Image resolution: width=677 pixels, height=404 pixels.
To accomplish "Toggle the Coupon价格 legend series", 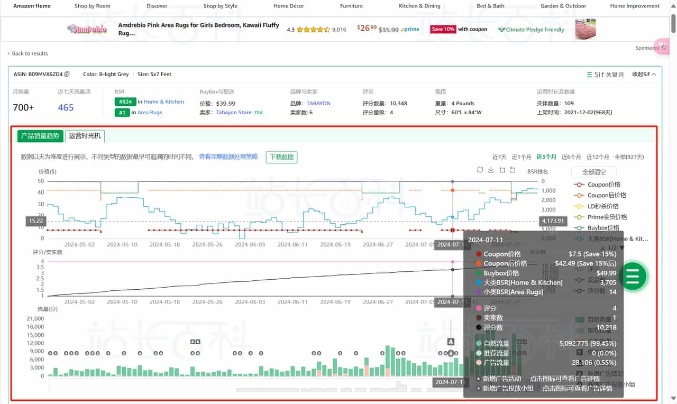I will tap(597, 185).
